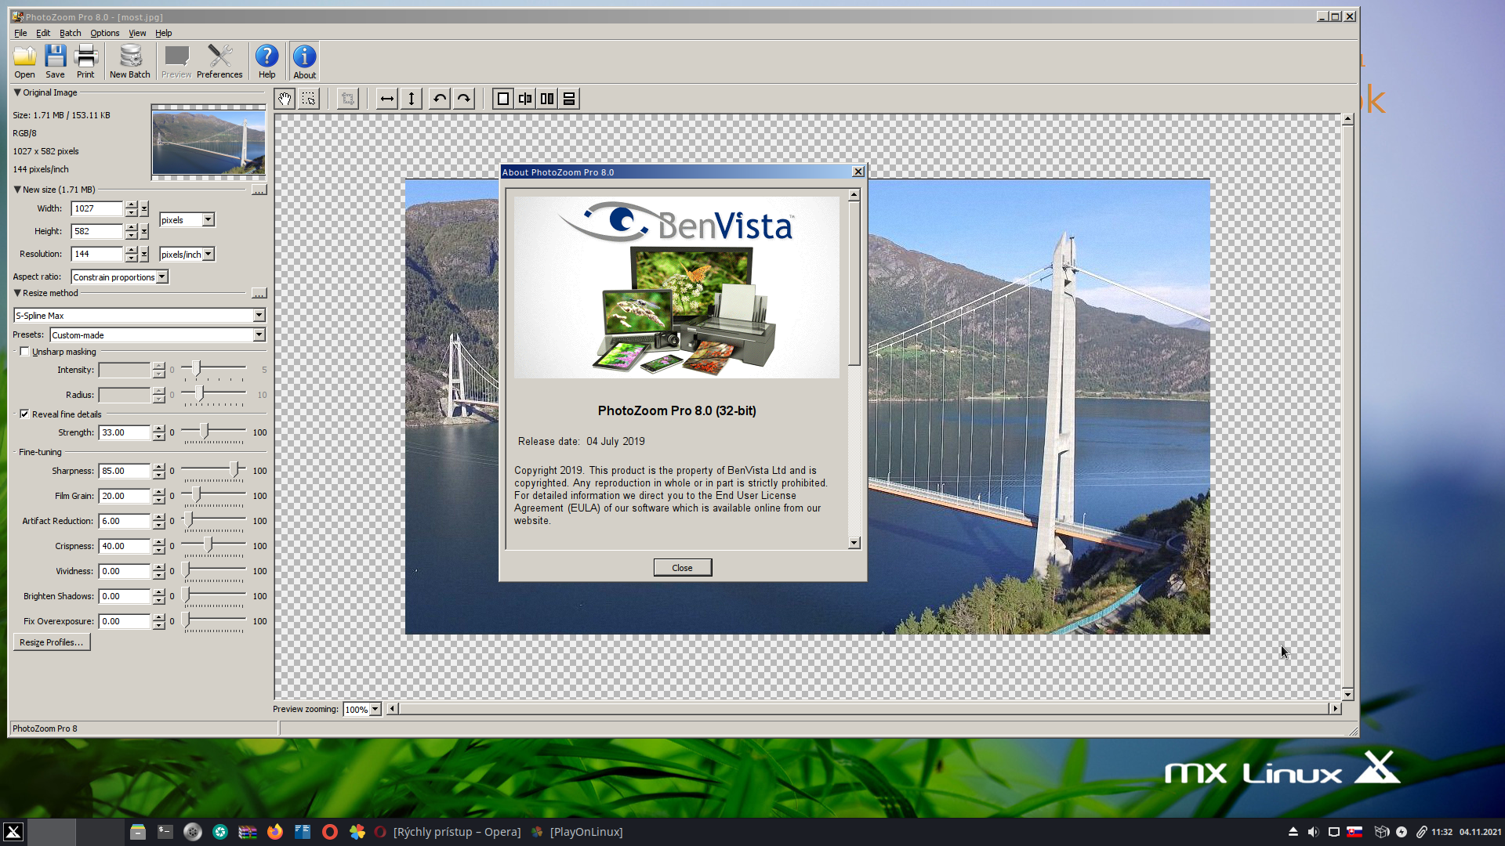This screenshot has width=1505, height=846.
Task: Click the Resize Profiles button
Action: [52, 642]
